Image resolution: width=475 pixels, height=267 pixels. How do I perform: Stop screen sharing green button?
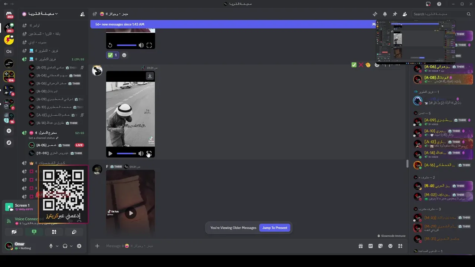pyautogui.click(x=34, y=232)
